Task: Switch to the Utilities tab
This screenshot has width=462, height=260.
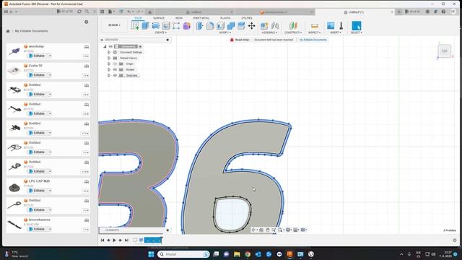Action: 247,18
